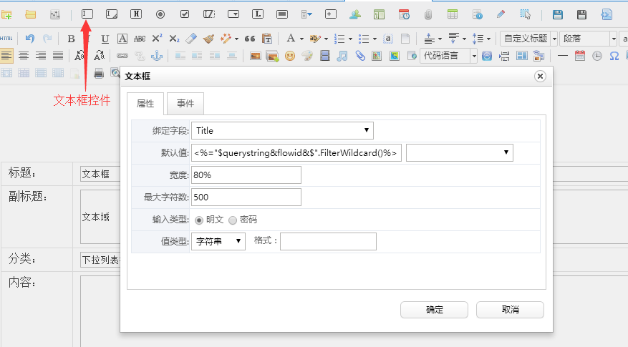Click the 宽度 input field
Viewport: 628px width, 347px height.
click(246, 175)
